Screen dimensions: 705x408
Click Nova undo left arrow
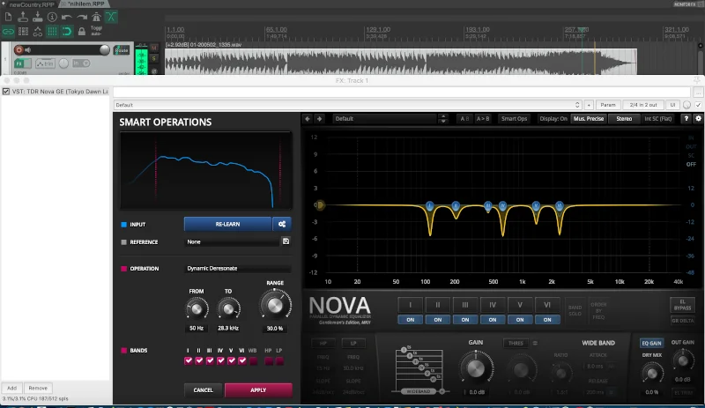308,119
